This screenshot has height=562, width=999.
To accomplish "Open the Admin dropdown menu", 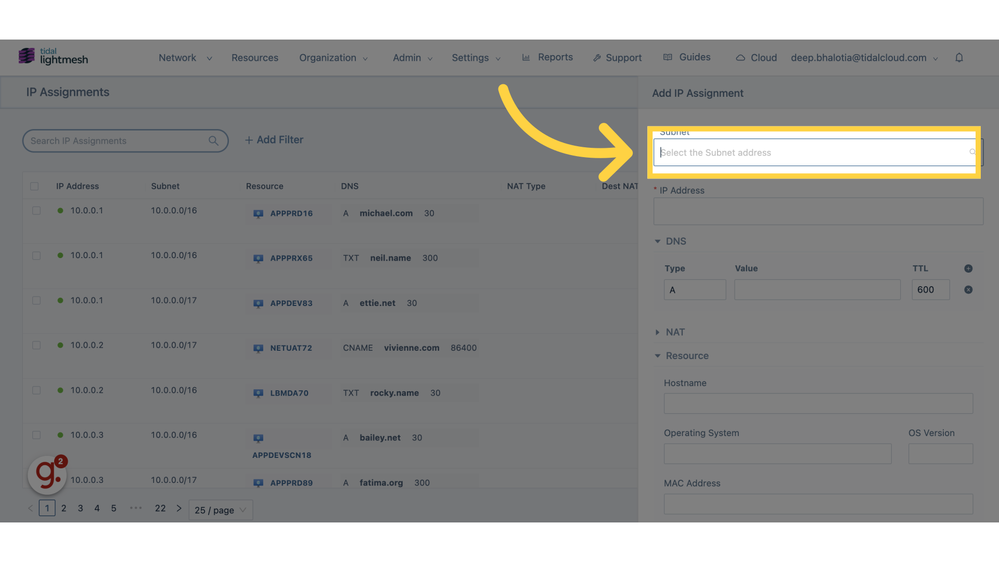I will (x=413, y=58).
